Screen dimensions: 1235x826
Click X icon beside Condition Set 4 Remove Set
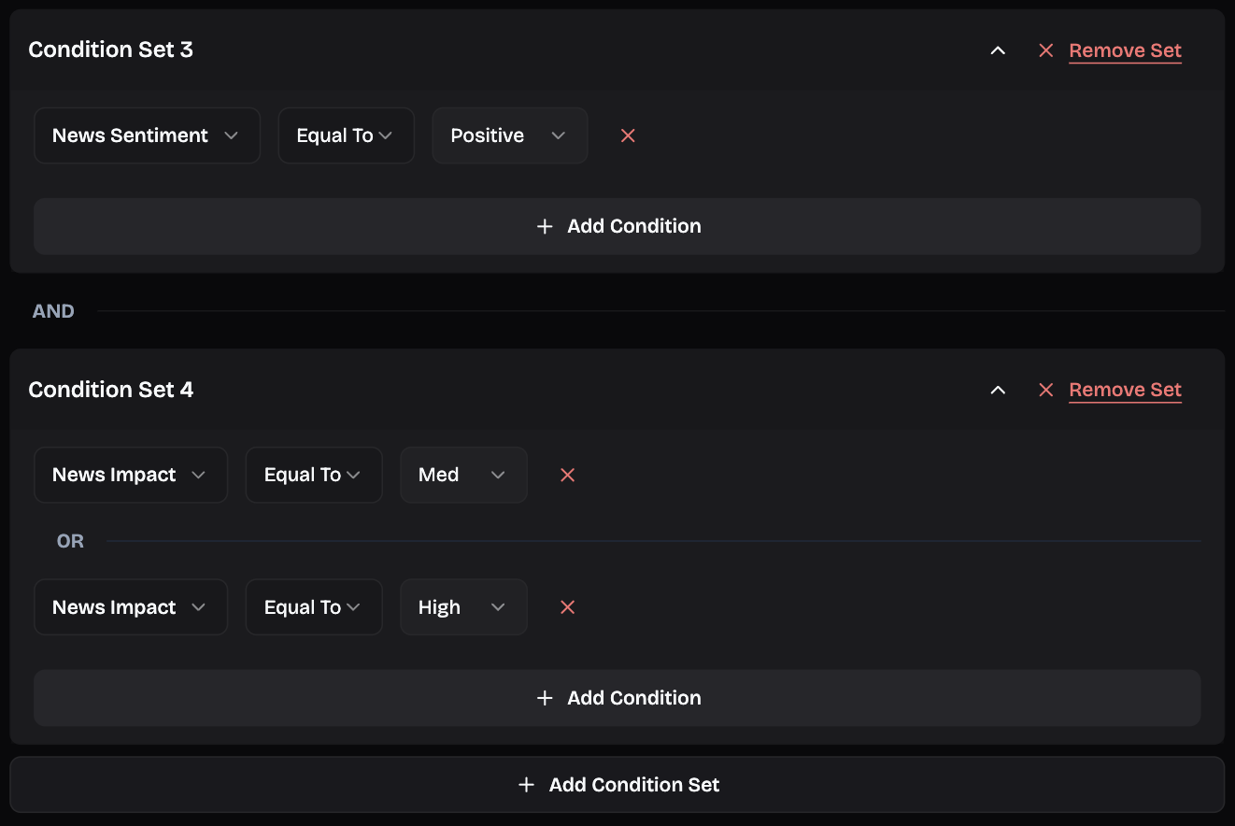pyautogui.click(x=1045, y=390)
